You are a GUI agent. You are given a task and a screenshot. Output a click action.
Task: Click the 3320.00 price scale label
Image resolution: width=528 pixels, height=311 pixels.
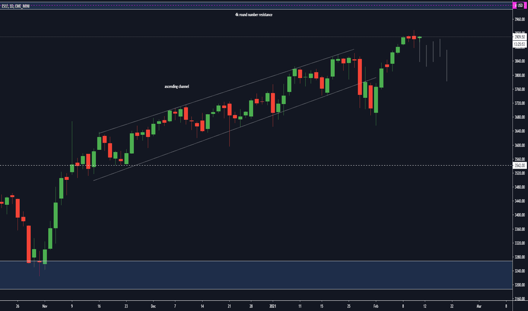click(x=520, y=243)
